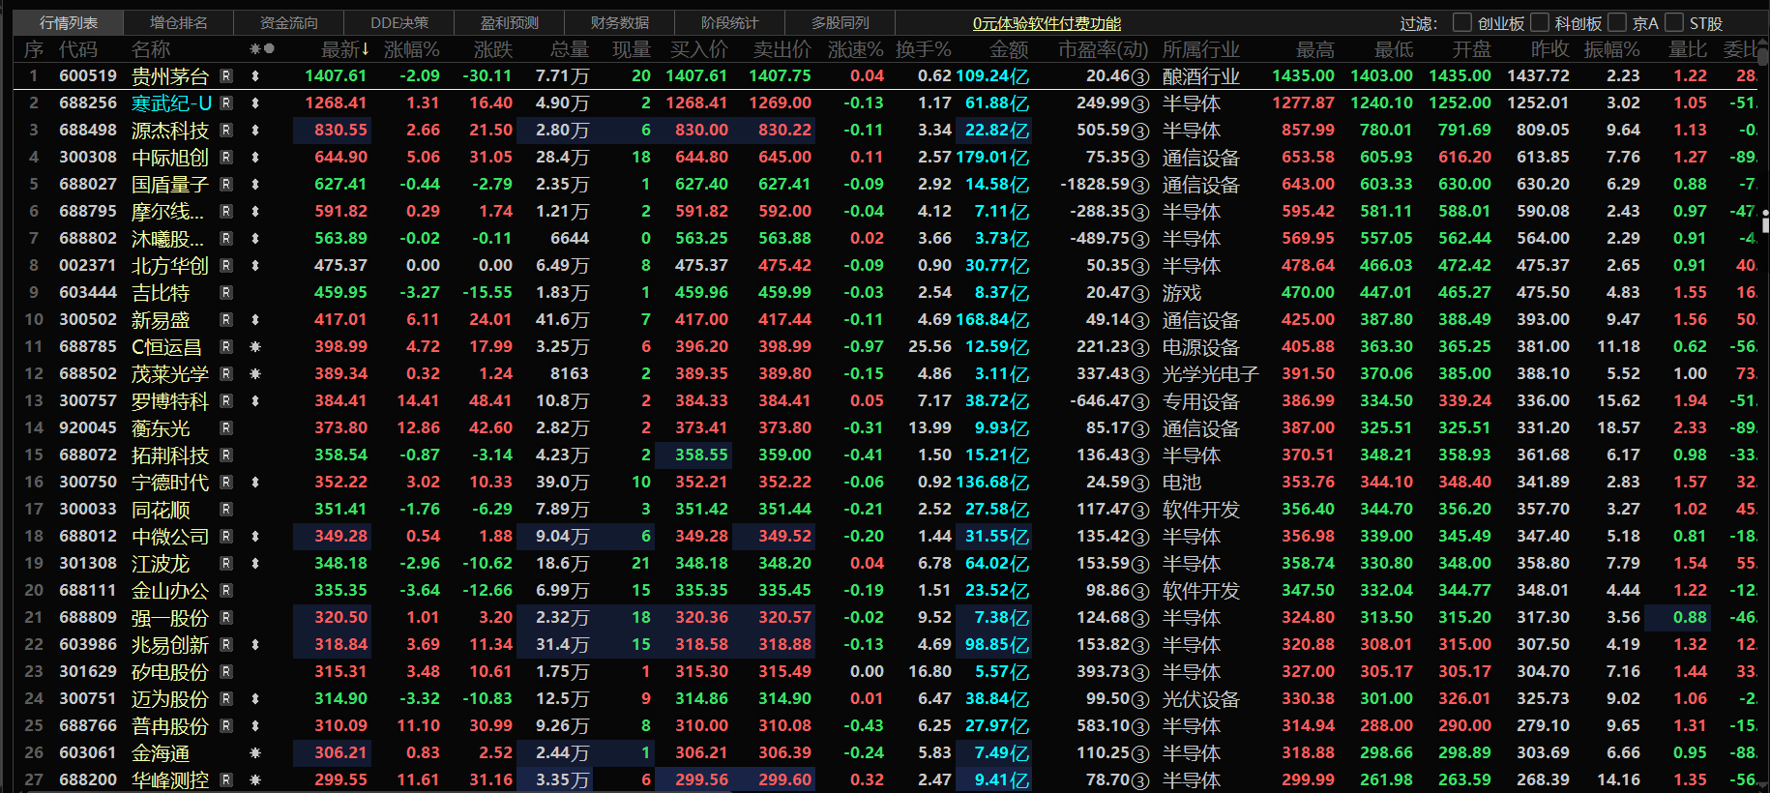Select the stock name 矽电股份

pyautogui.click(x=170, y=671)
